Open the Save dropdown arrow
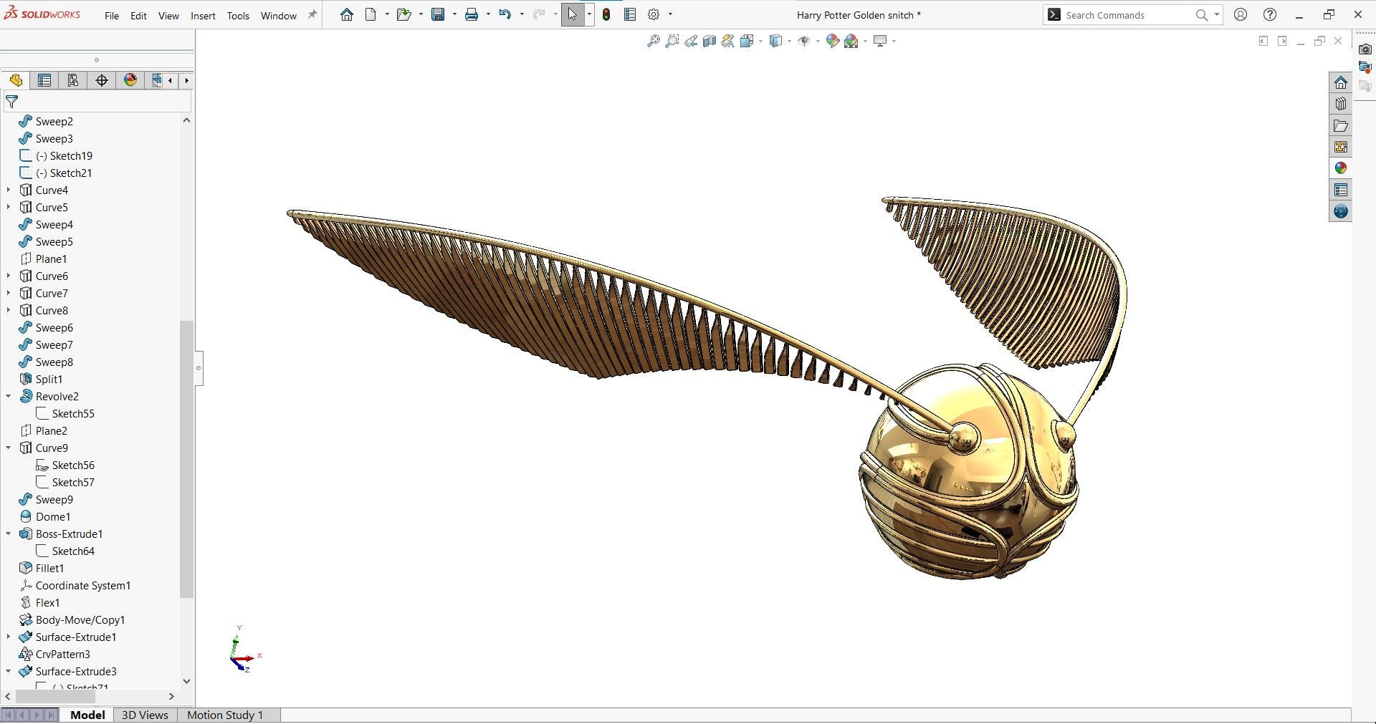 click(x=454, y=14)
